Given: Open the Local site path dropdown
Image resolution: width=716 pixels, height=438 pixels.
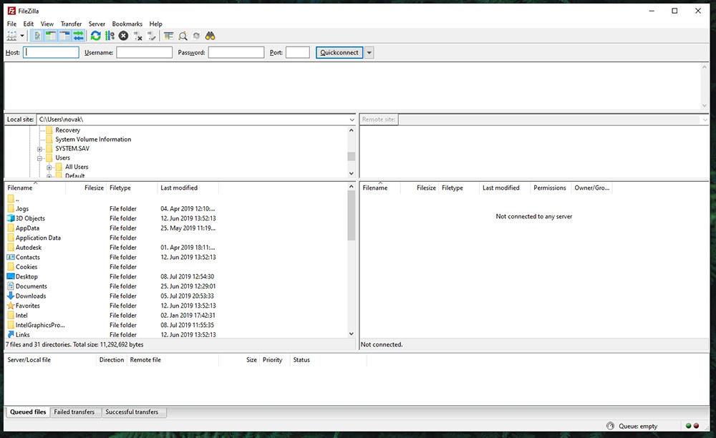Looking at the screenshot, I should [352, 120].
